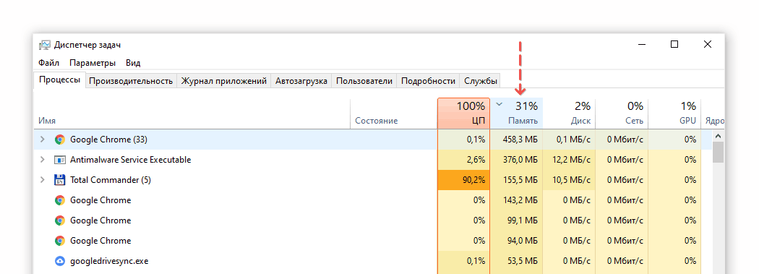759x274 pixels.
Task: Minimize the Диспетчер задач window
Action: (642, 45)
